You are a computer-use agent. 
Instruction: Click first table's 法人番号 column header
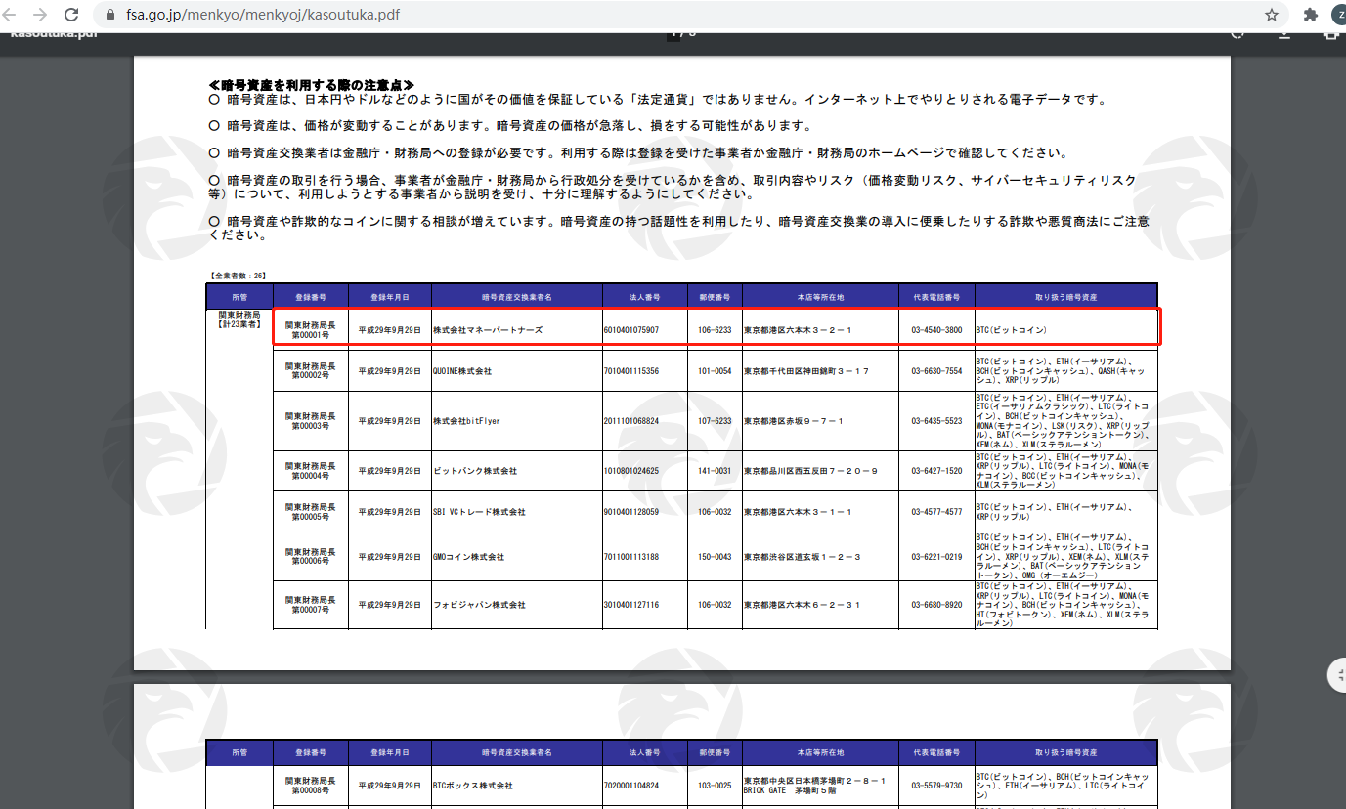pyautogui.click(x=645, y=296)
